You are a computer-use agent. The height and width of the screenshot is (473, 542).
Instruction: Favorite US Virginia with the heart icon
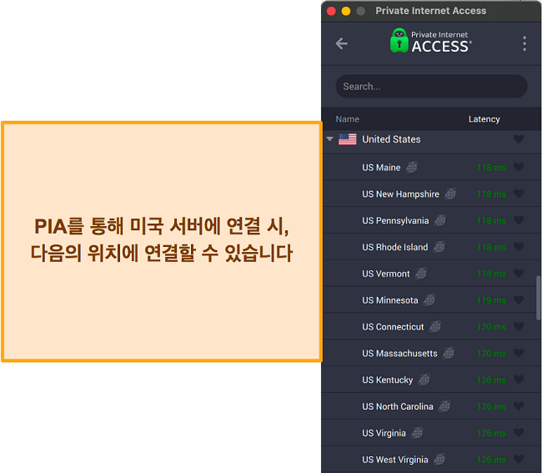pos(519,433)
